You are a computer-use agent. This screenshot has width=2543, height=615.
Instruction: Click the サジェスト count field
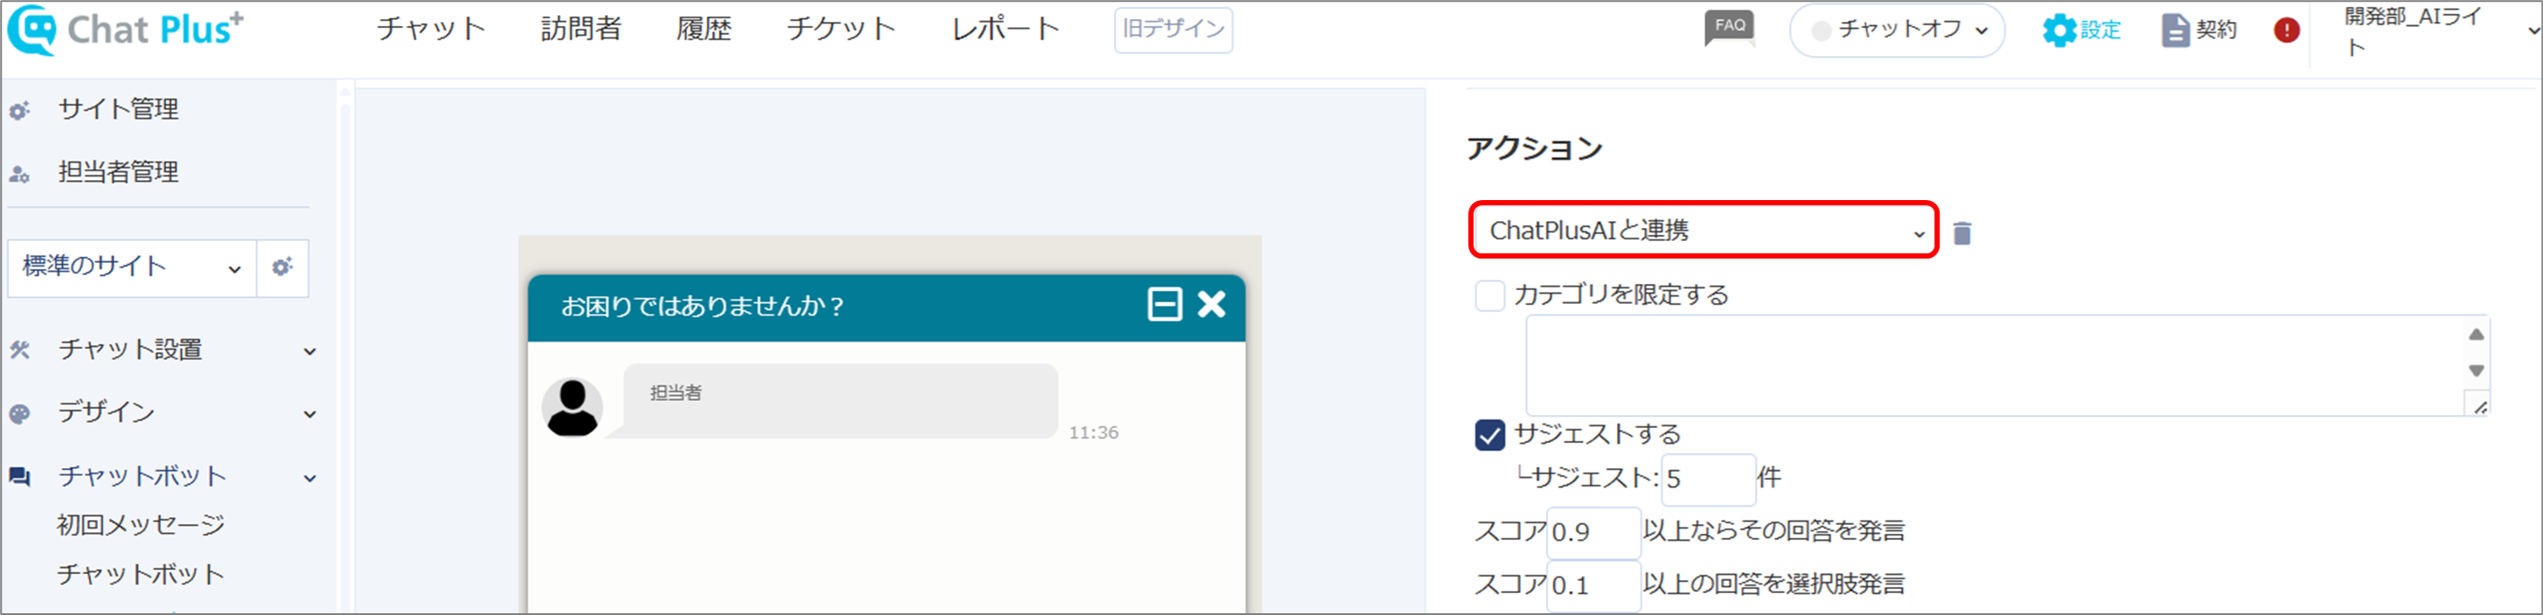[1708, 479]
